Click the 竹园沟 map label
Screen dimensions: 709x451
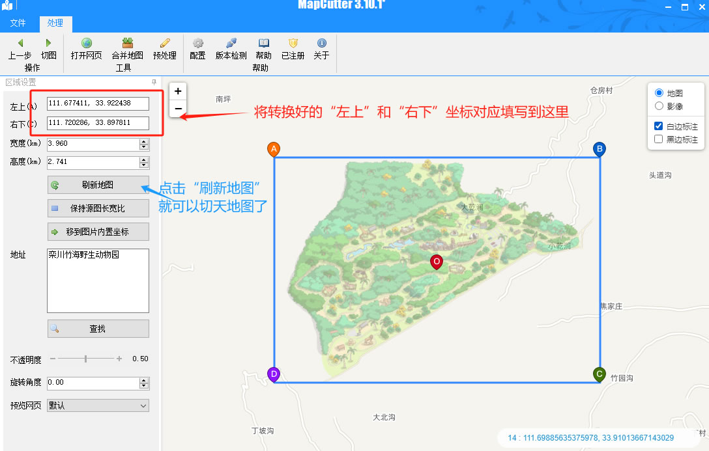coord(622,378)
